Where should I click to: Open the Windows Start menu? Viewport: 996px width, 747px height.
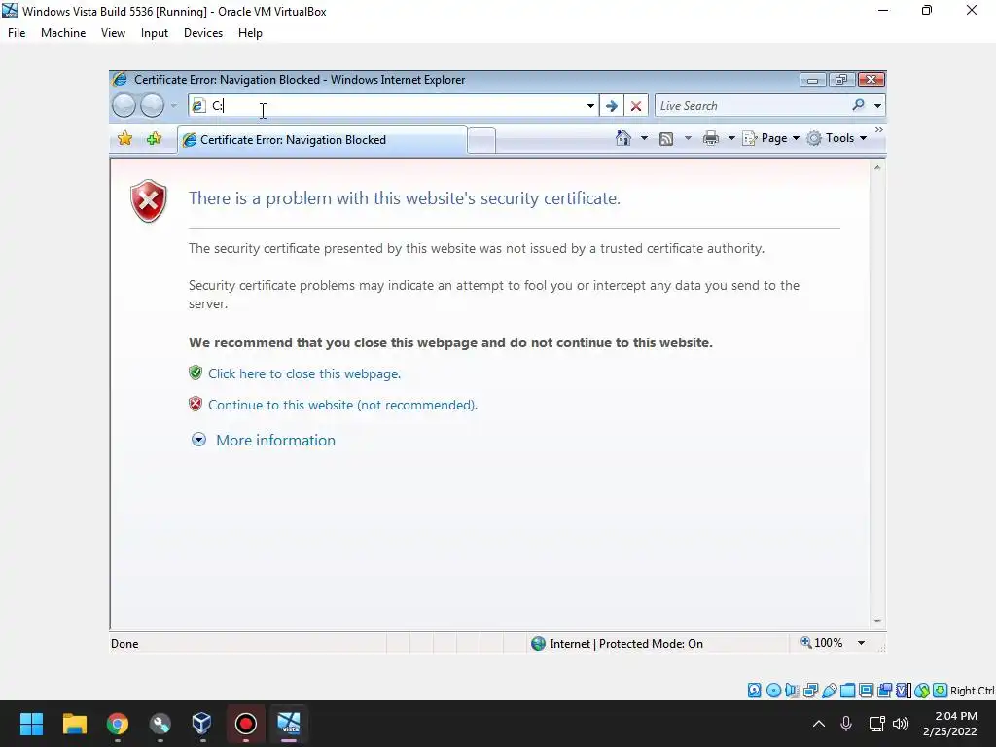31,724
